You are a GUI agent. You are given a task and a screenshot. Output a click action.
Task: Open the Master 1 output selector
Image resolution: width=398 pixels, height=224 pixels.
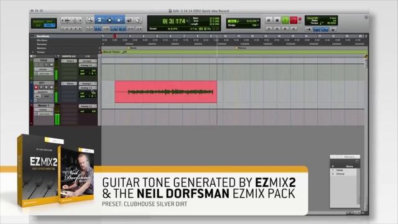[88, 106]
